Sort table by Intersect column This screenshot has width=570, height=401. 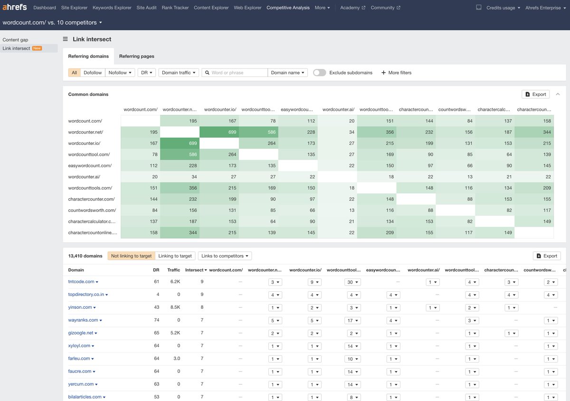(196, 270)
